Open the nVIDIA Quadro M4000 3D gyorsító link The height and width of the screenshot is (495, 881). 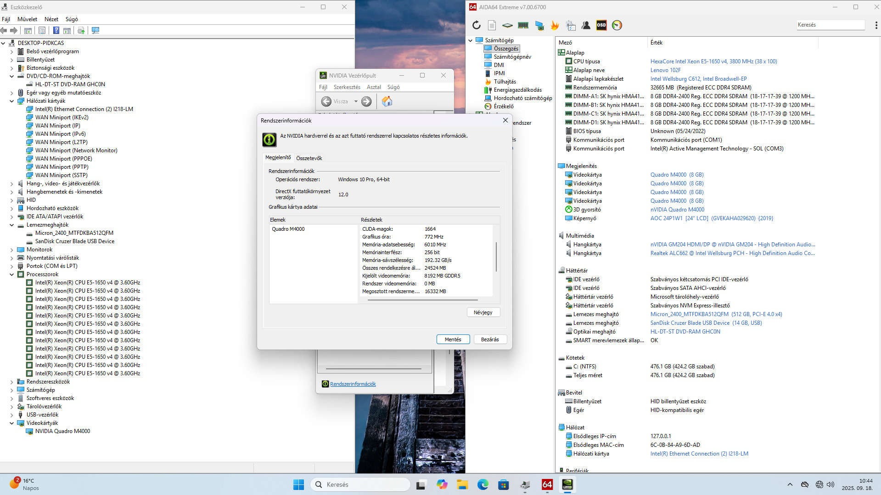click(677, 210)
